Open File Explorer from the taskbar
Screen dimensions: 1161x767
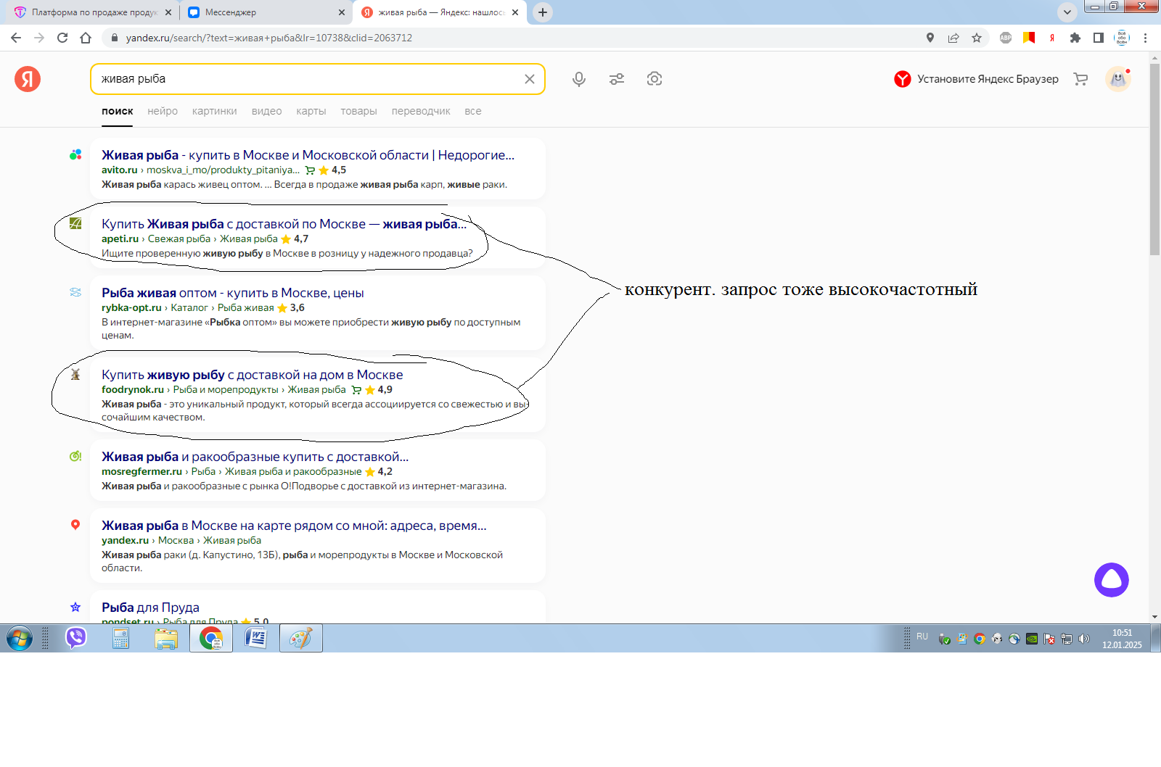point(165,638)
